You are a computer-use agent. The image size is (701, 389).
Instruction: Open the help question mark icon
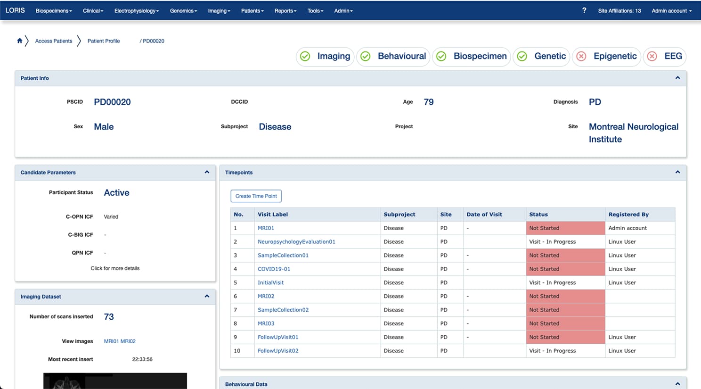584,10
